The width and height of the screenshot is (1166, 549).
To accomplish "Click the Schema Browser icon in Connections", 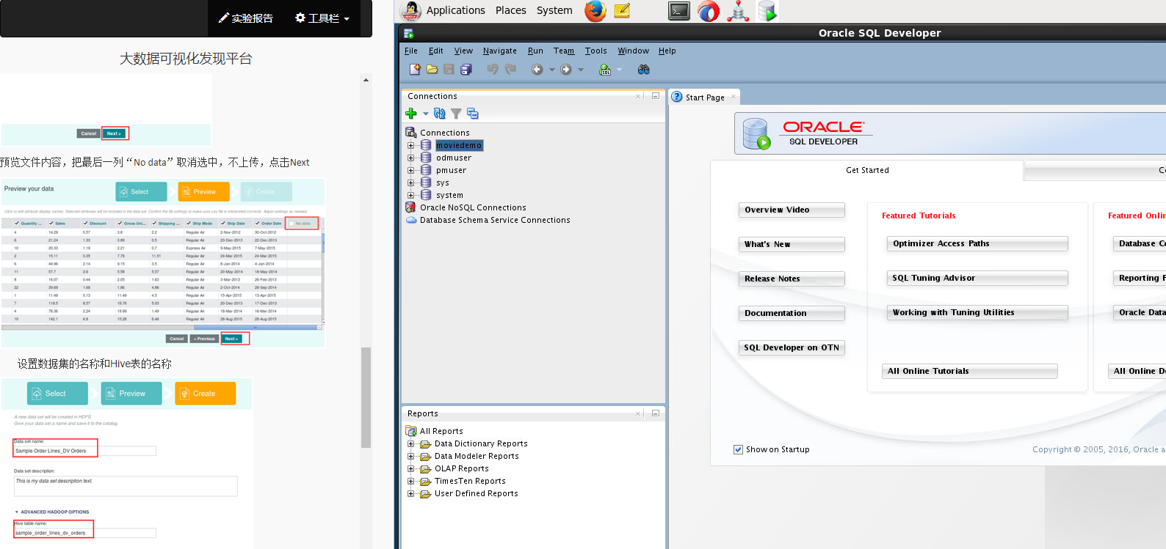I will point(473,114).
